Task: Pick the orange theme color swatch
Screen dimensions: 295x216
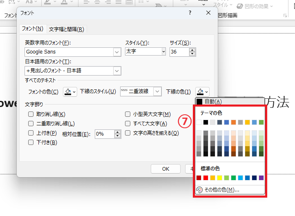Action: (233, 122)
